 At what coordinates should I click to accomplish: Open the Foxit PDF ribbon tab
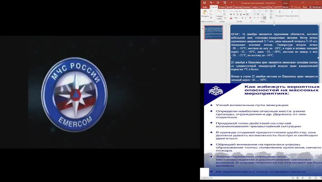[277, 7]
